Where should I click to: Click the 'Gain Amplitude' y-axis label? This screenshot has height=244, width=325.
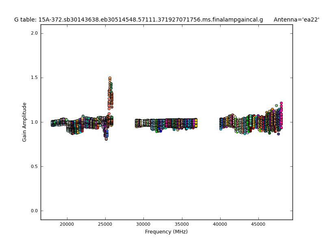coord(25,122)
